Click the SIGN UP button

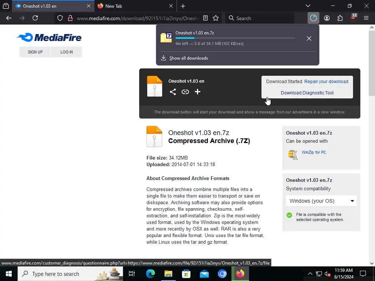click(x=35, y=52)
